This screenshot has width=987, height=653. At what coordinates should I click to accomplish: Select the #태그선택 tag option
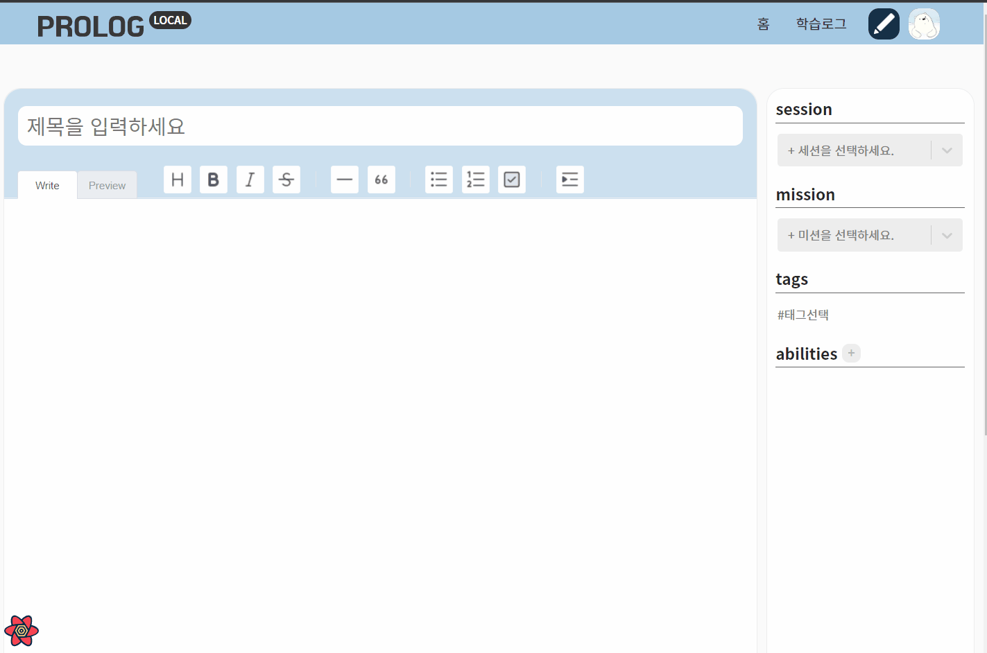(803, 315)
